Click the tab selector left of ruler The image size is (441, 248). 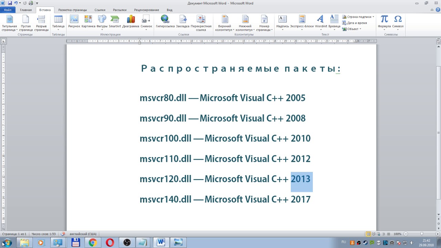pyautogui.click(x=3, y=41)
